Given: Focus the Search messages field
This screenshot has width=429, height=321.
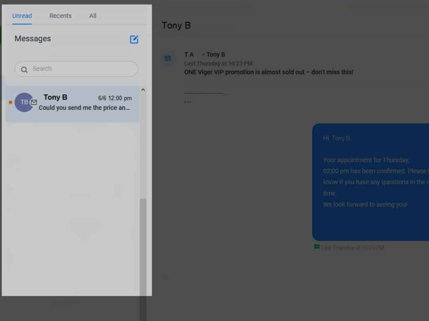Looking at the screenshot, I should (80, 69).
